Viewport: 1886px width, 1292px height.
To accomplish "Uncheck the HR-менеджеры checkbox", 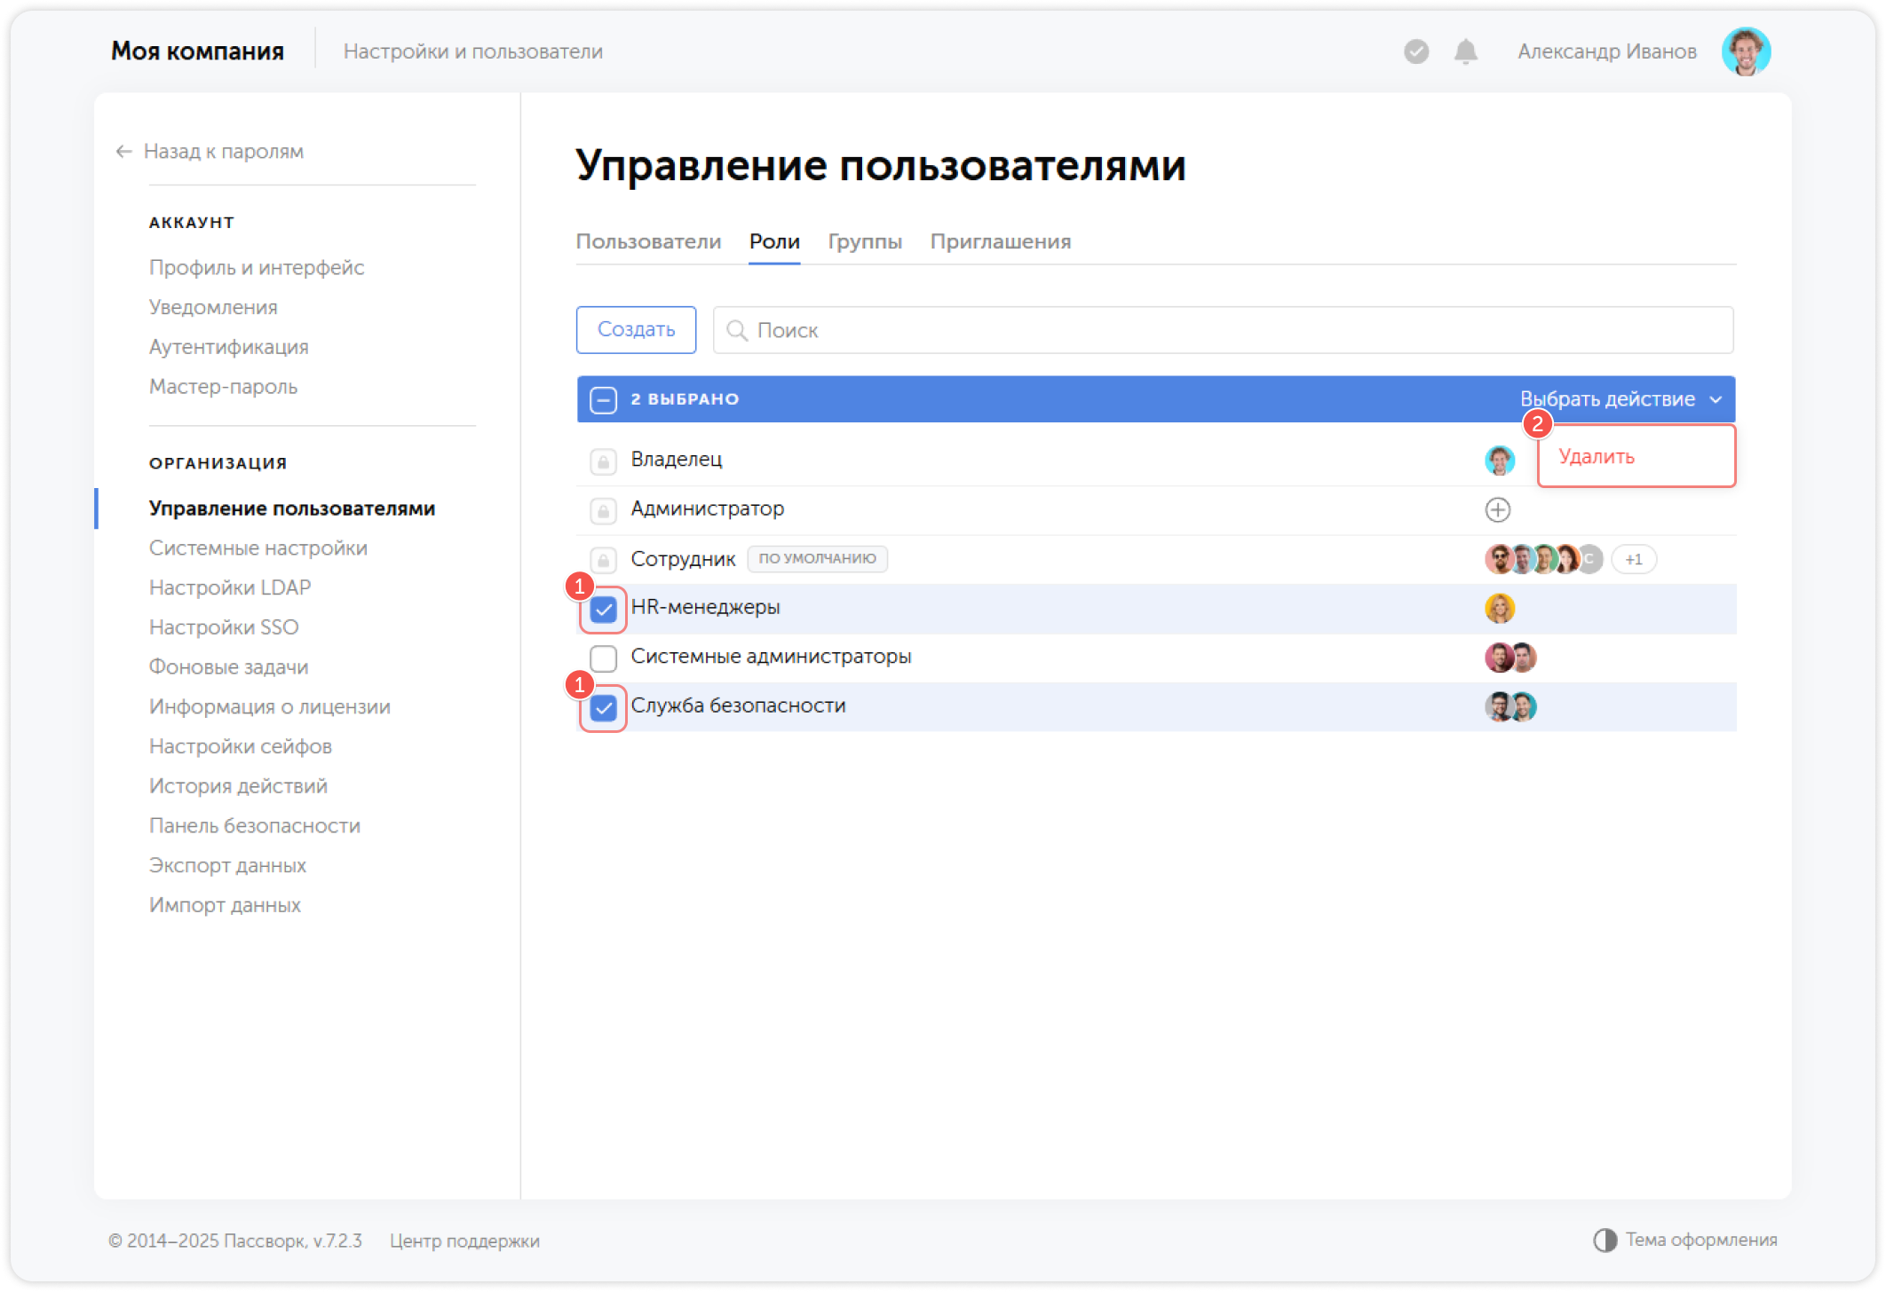I will click(x=604, y=610).
